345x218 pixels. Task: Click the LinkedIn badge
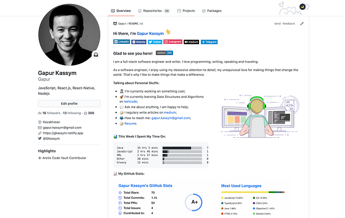pyautogui.click(x=122, y=42)
